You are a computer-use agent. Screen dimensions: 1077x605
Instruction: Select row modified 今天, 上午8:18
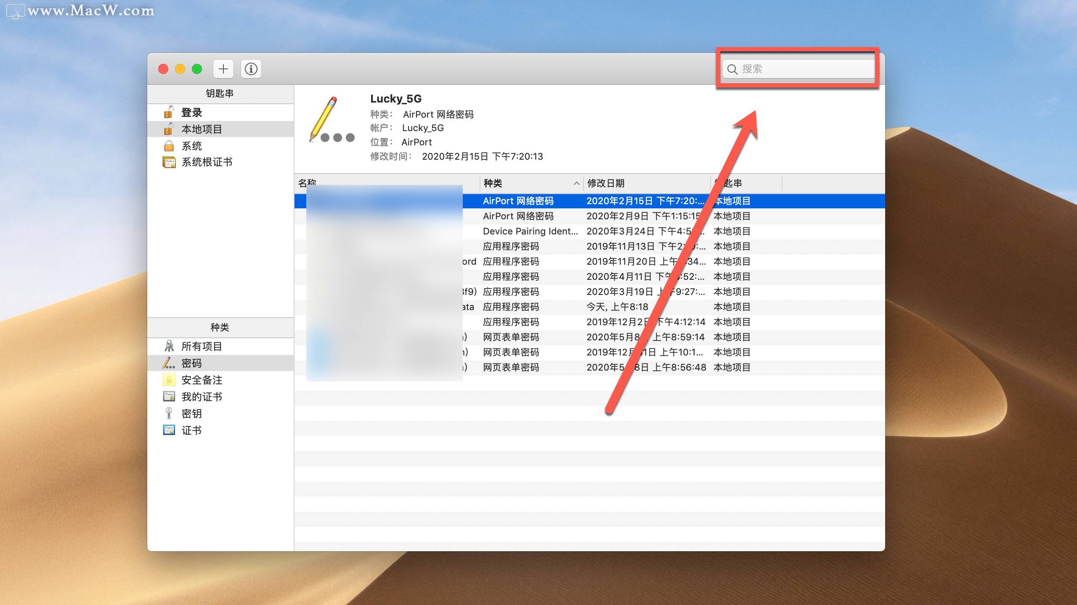[x=617, y=307]
